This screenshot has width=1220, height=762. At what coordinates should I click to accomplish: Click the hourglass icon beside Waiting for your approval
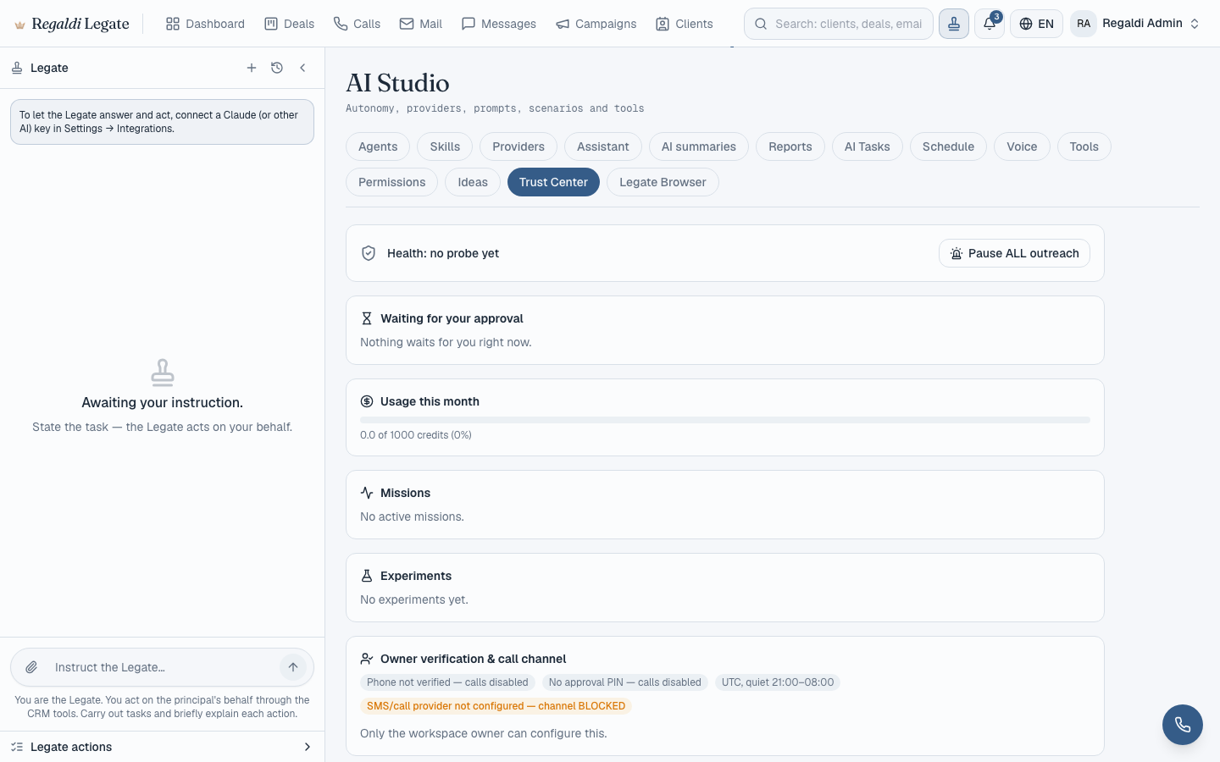pos(367,318)
